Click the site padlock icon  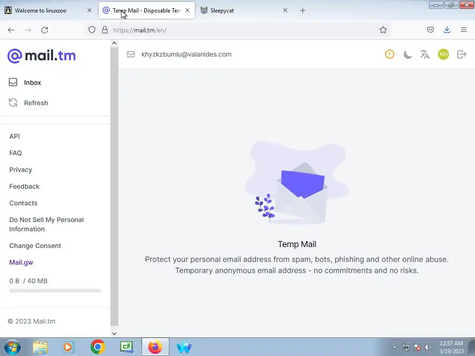105,30
